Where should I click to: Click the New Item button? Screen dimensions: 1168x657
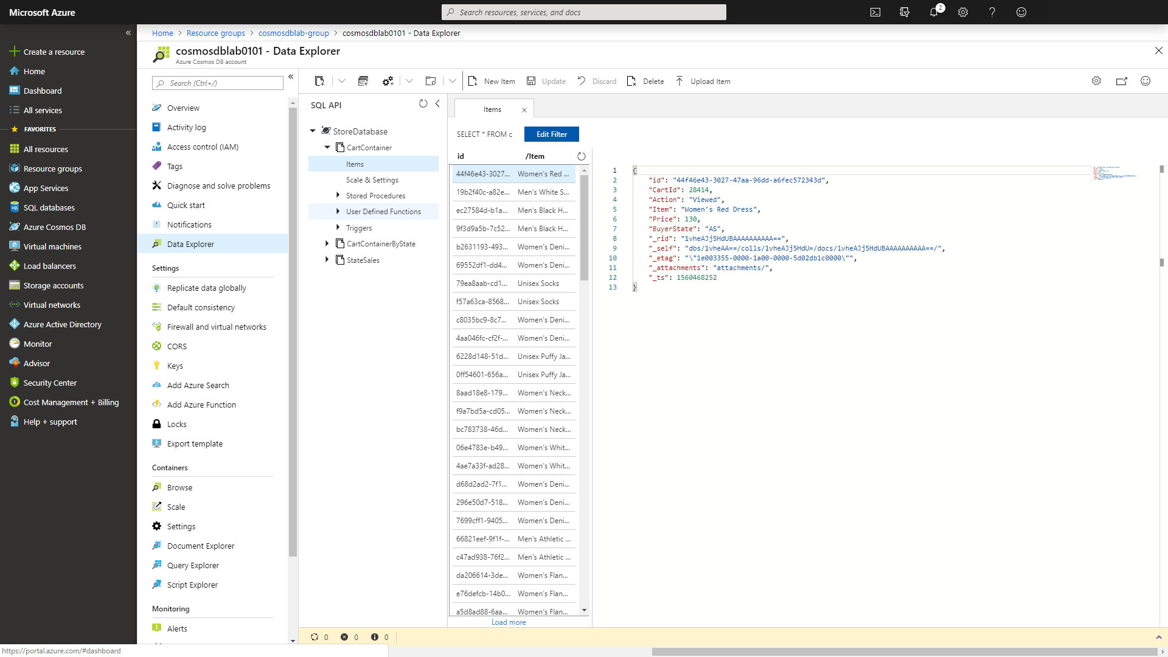click(492, 81)
